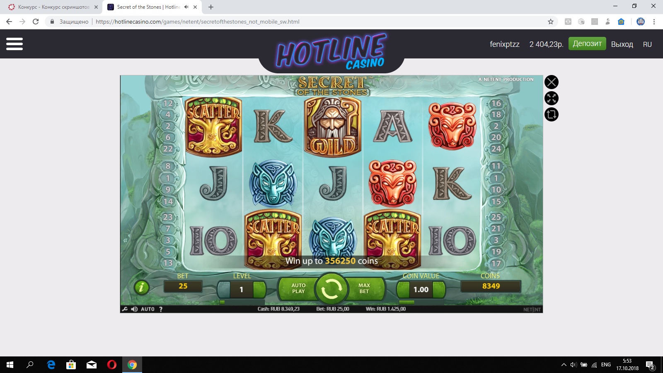Mute game sound with the speaker icon
This screenshot has width=663, height=373.
134,309
